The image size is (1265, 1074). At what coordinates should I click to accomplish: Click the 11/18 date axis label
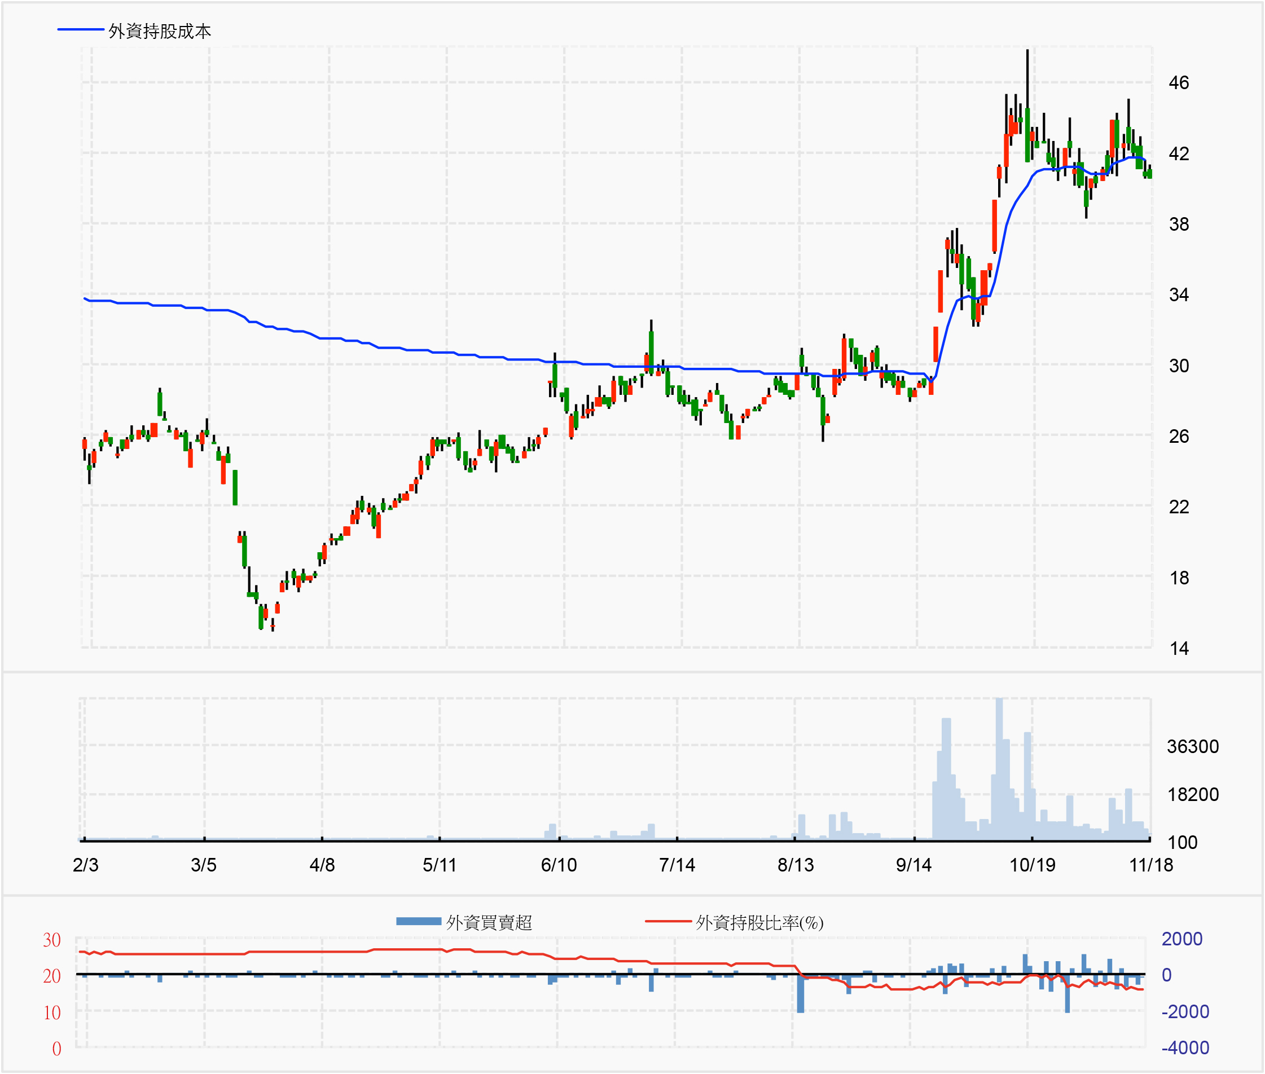(x=1150, y=865)
